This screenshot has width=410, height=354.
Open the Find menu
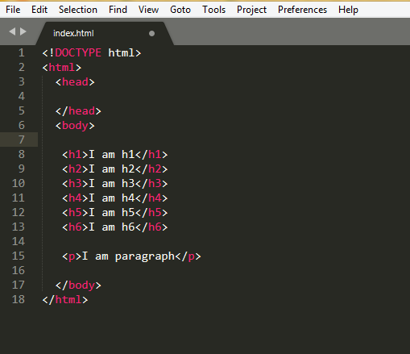point(118,10)
